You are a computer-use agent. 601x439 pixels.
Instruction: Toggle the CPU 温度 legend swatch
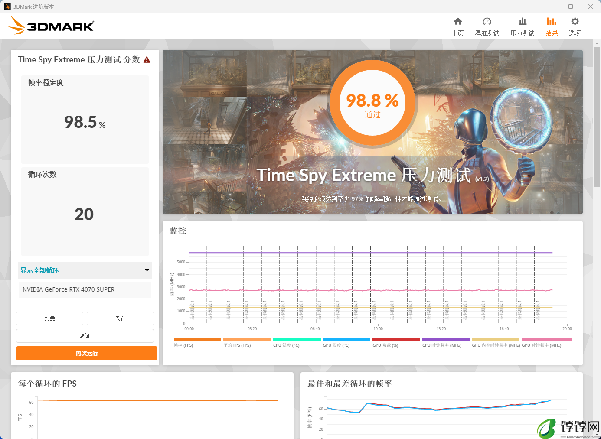(x=297, y=340)
